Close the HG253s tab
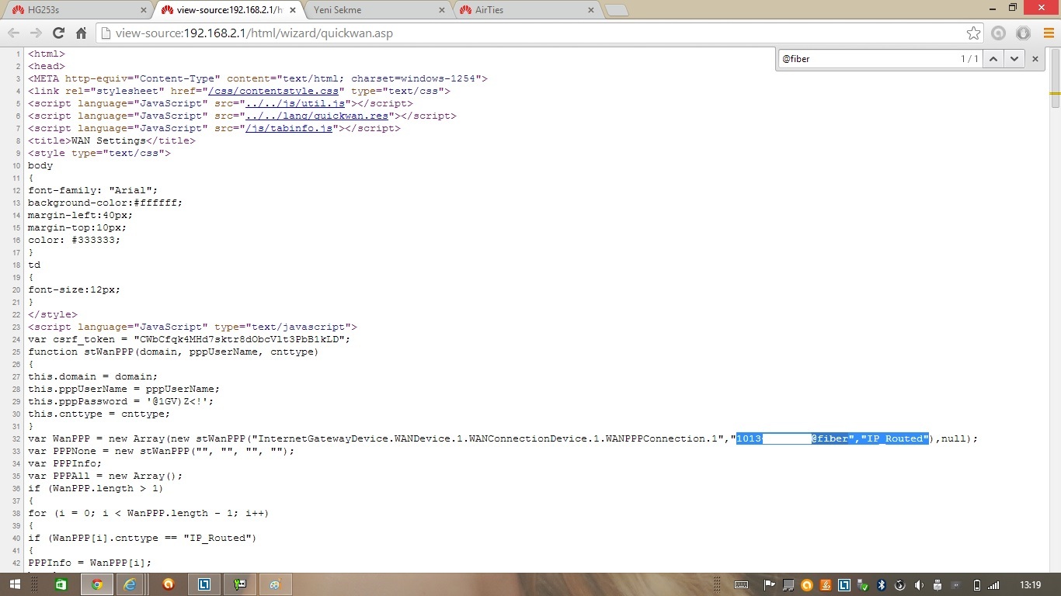Image resolution: width=1061 pixels, height=596 pixels. click(143, 10)
